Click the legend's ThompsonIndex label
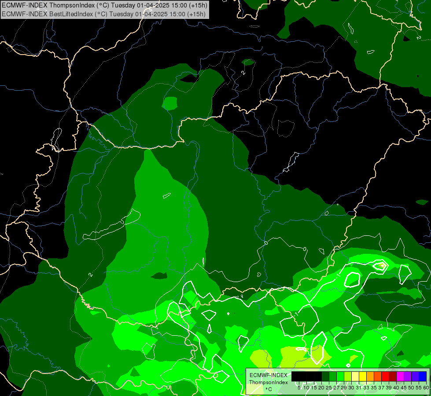The image size is (431, 396). point(269,382)
